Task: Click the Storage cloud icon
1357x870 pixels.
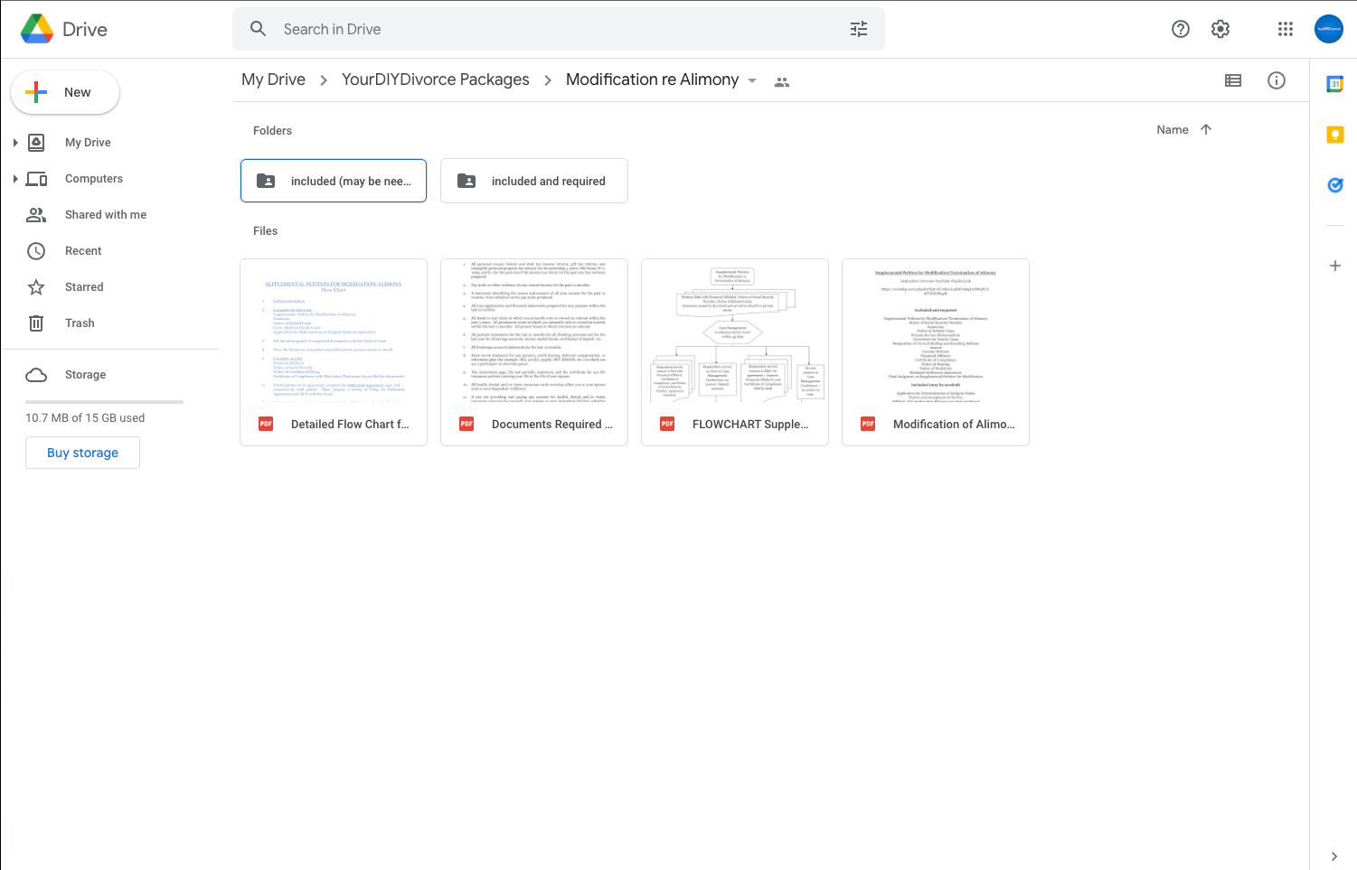Action: (x=36, y=375)
